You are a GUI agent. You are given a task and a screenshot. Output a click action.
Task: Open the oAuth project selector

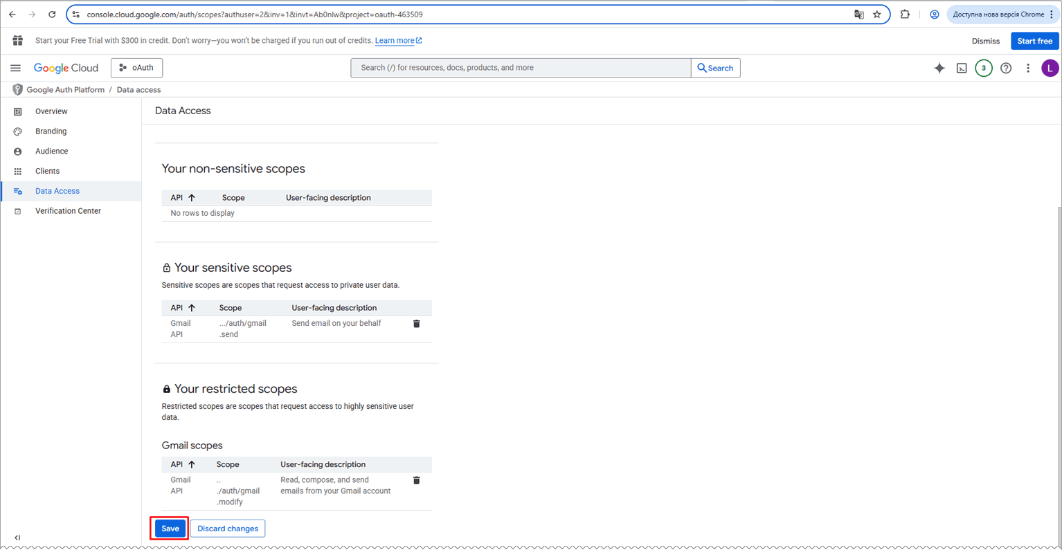(136, 68)
